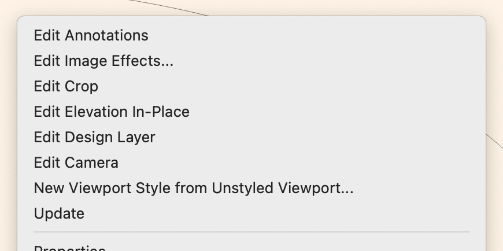The height and width of the screenshot is (251, 503).
Task: Choose Edit Crop from the menu
Action: (x=66, y=87)
